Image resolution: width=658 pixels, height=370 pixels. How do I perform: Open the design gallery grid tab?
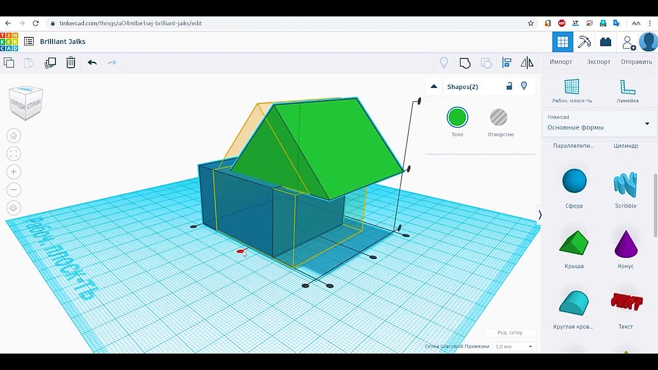562,42
